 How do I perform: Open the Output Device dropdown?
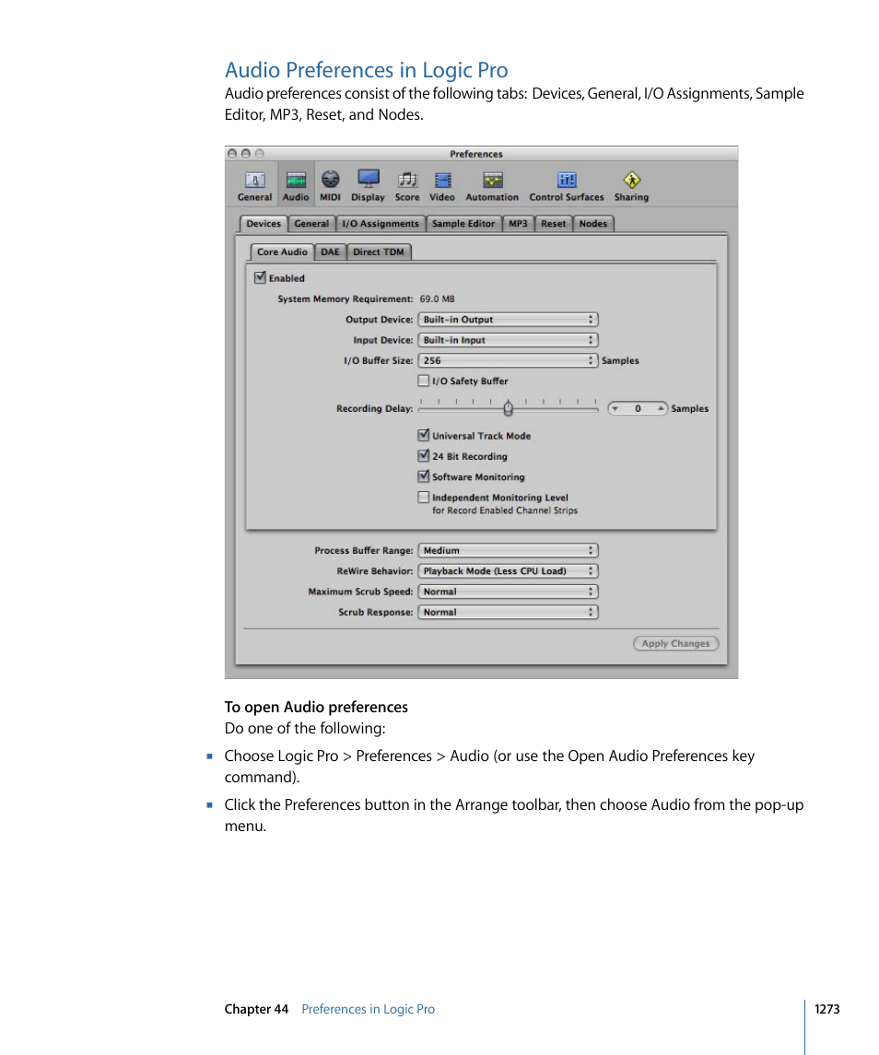click(509, 320)
